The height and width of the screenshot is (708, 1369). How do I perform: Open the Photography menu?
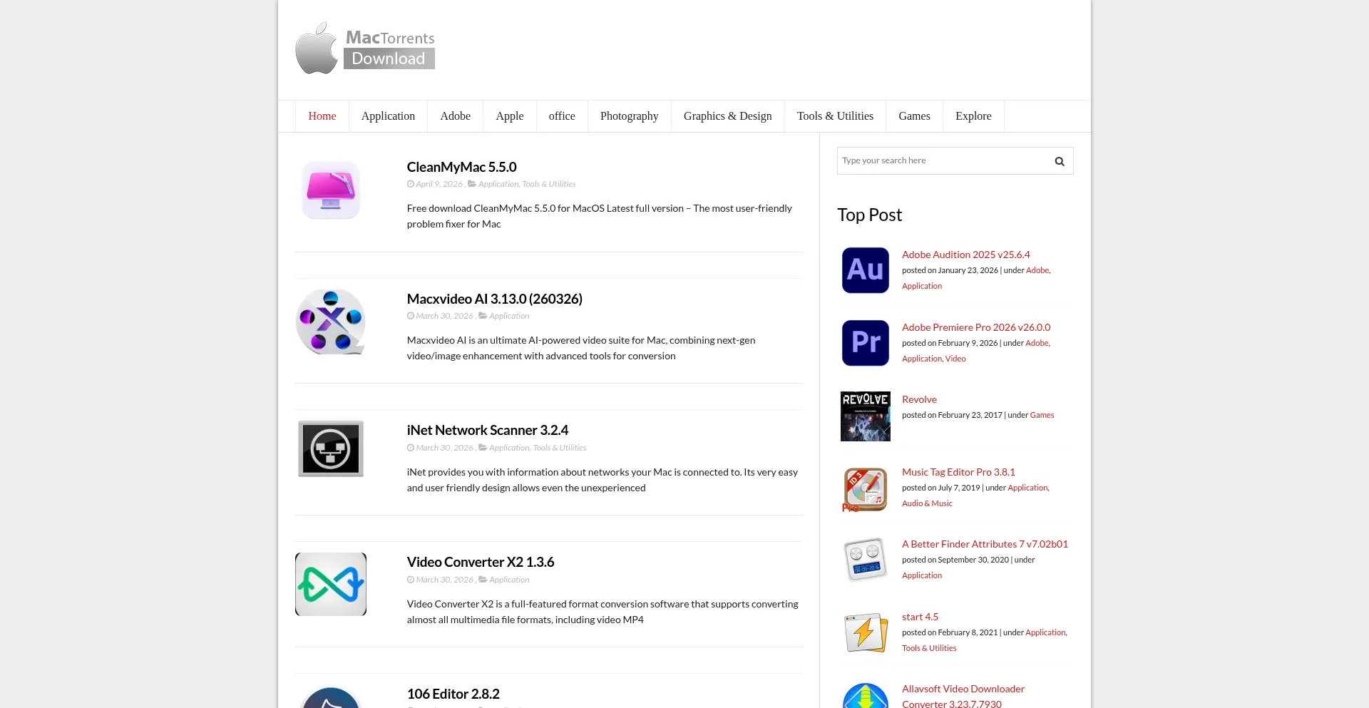click(x=630, y=116)
